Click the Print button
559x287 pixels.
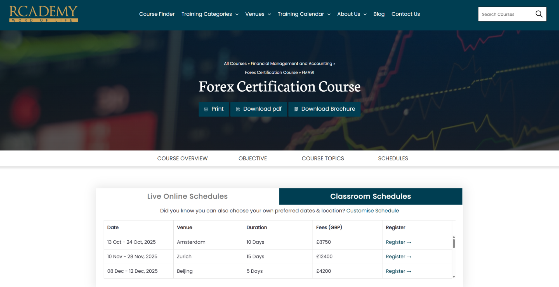[x=214, y=109]
